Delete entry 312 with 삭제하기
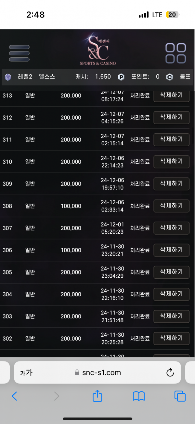Viewport: 195px width, 424px height. click(x=171, y=117)
